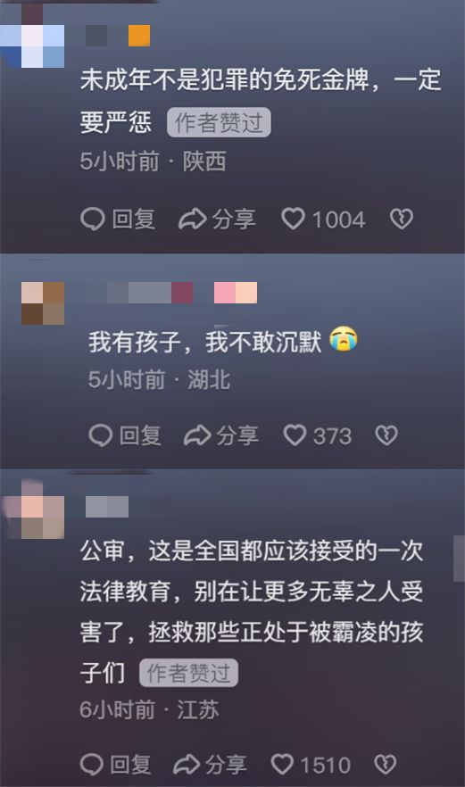Tap the 作者赞过 badge on 公审 comment
The height and width of the screenshot is (787, 465).
(x=189, y=673)
